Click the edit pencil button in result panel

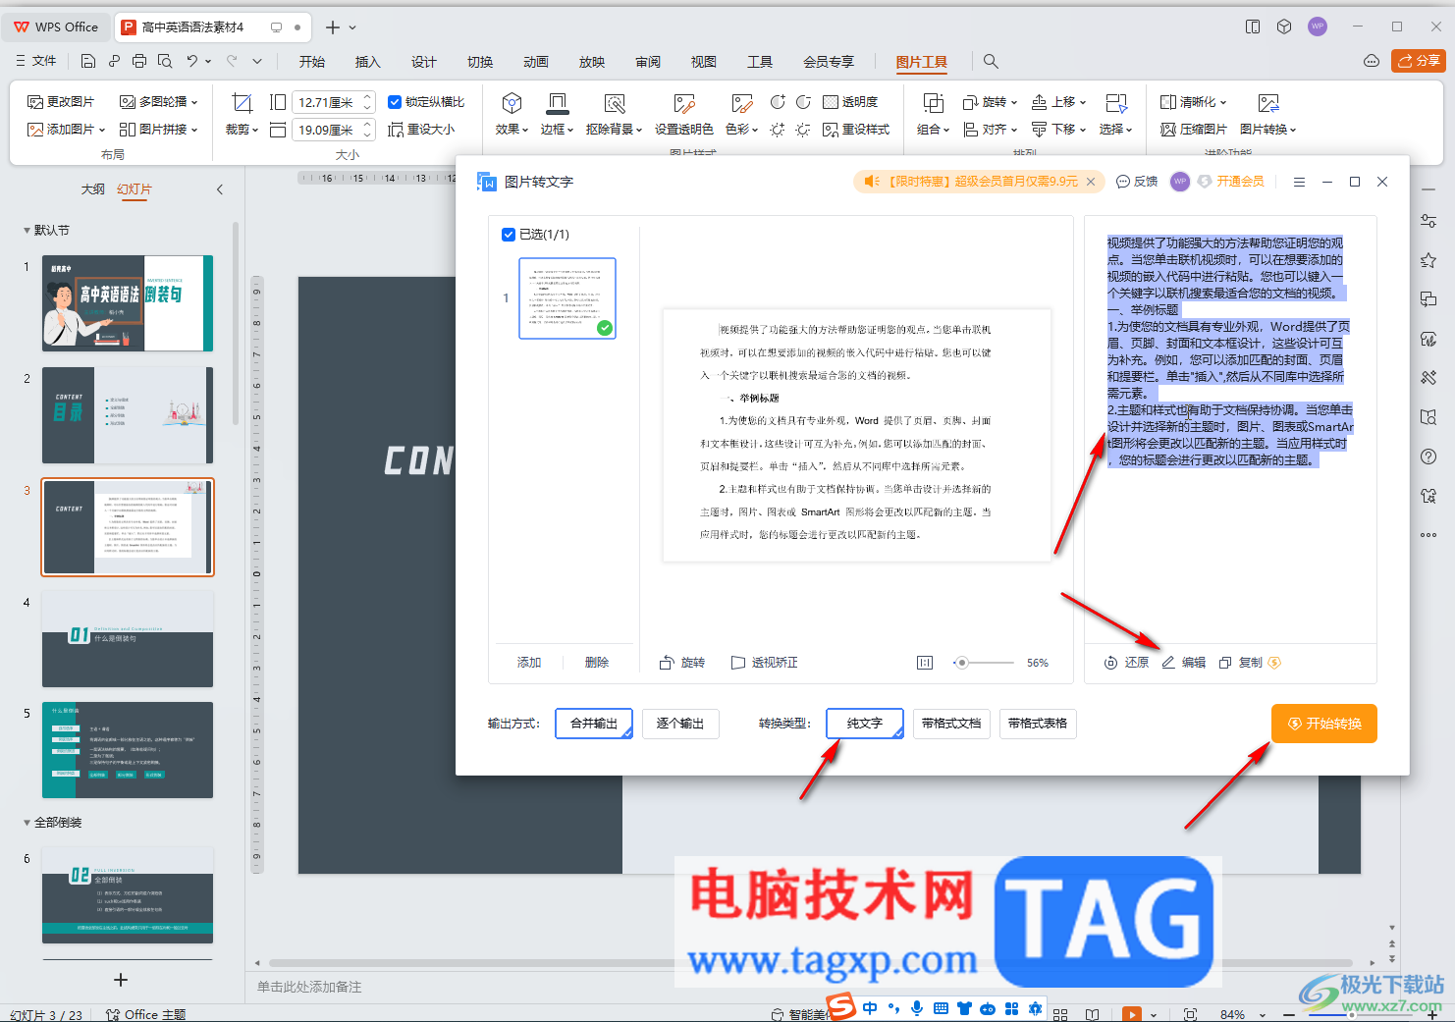[x=1183, y=663]
